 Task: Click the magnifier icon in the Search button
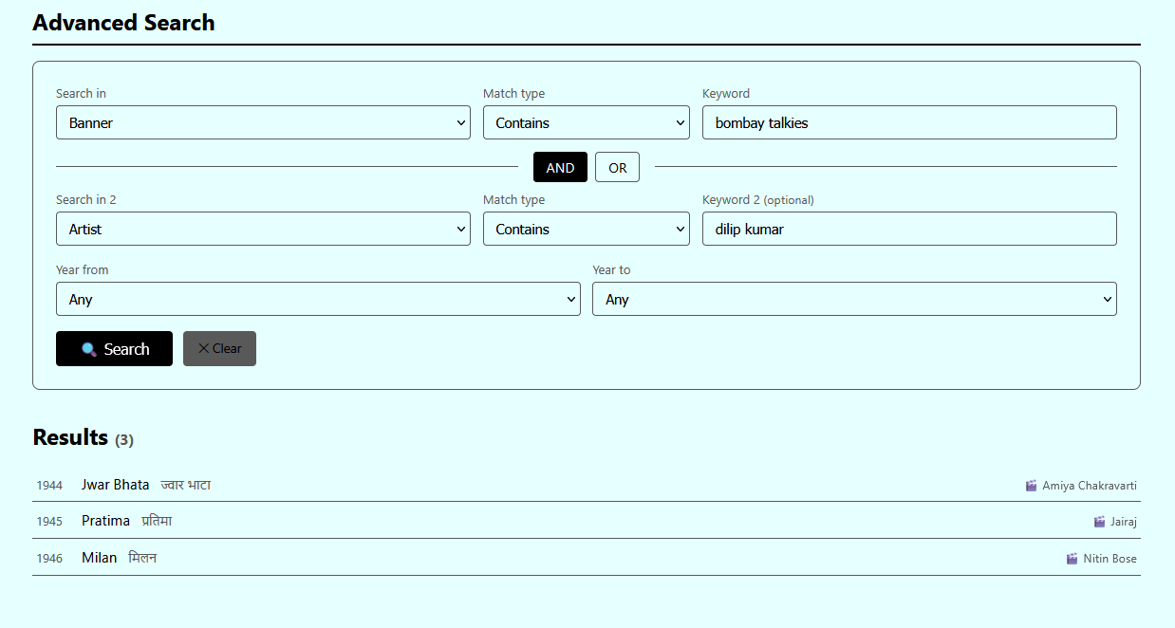(89, 349)
